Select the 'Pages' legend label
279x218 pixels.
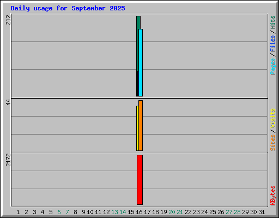(x=272, y=66)
